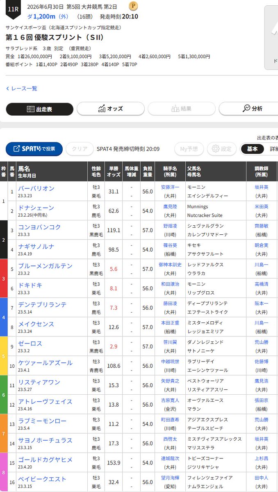
Task: Open jockey 鷹見陸 profile
Action: coord(170,206)
